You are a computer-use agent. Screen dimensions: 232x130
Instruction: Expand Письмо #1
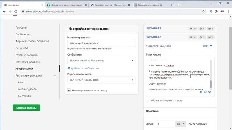(x=153, y=28)
